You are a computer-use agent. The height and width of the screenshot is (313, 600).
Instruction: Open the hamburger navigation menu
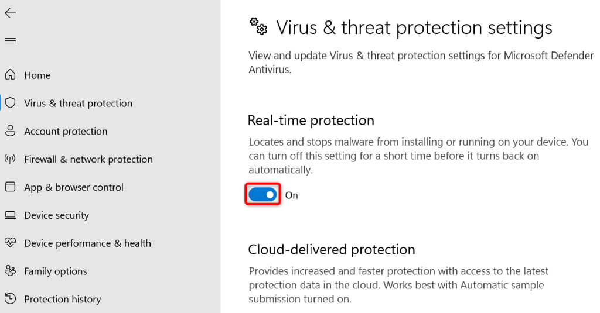[10, 40]
